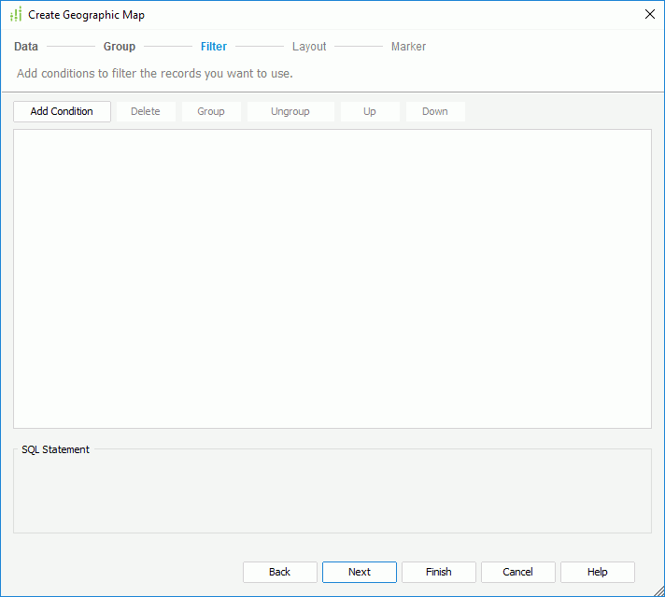Select the Filter wizard step
The height and width of the screenshot is (597, 665).
point(214,47)
